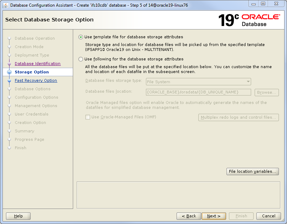This screenshot has width=287, height=224.
Task: Click the Database Identification step bullet
Action: pos(9,64)
